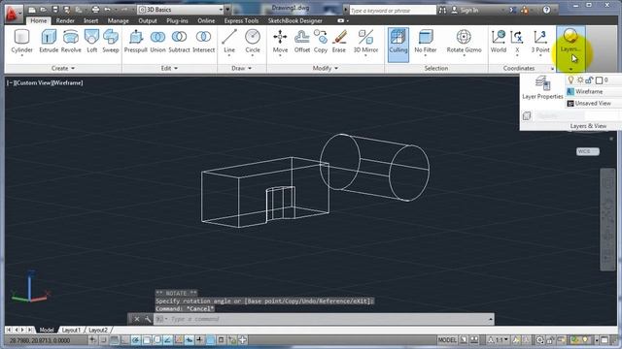
Task: Switch to the Render ribbon tab
Action: (x=65, y=20)
